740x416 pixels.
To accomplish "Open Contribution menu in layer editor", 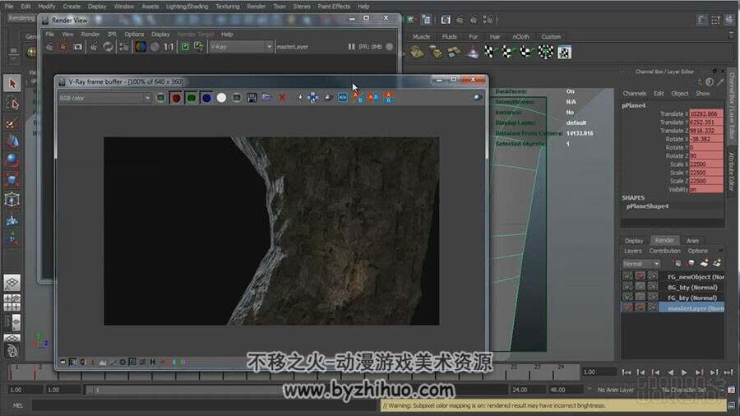I will coord(664,251).
